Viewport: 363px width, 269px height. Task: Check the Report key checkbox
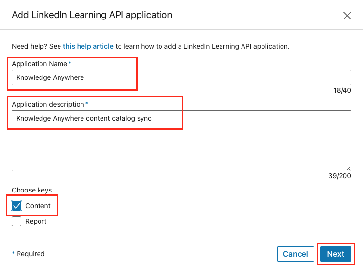17,221
